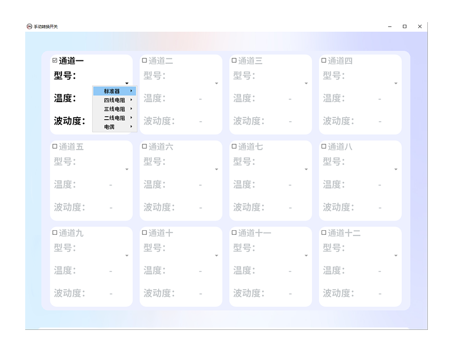The height and width of the screenshot is (352, 453).
Task: Expand the 标准器 submenu arrow
Action: [x=130, y=91]
